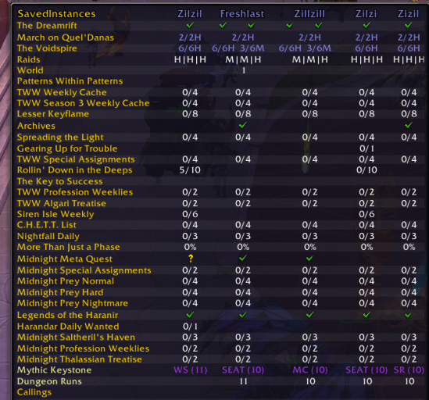Click Zilzil's 0/6 Siren Isle Weekly value
The height and width of the screenshot is (400, 429).
(x=190, y=214)
